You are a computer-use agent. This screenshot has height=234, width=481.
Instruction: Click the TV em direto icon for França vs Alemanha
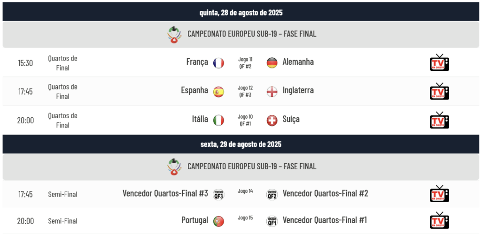pyautogui.click(x=439, y=62)
